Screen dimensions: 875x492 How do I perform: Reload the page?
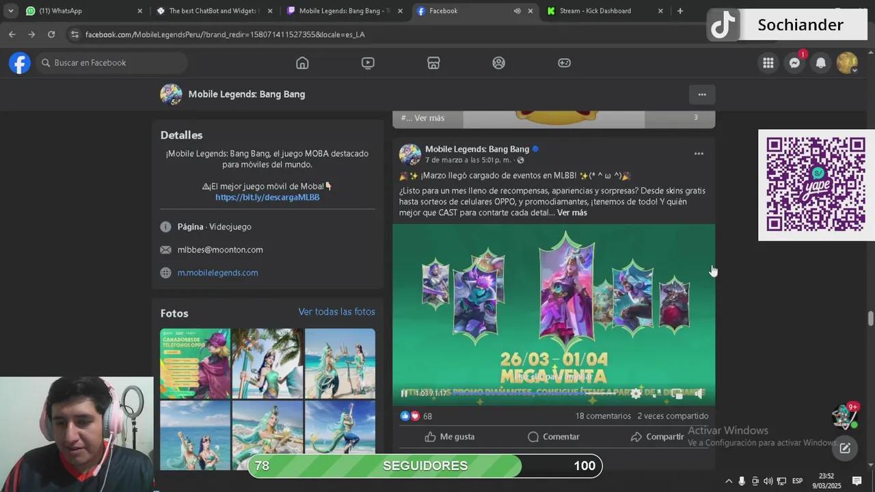pos(51,34)
